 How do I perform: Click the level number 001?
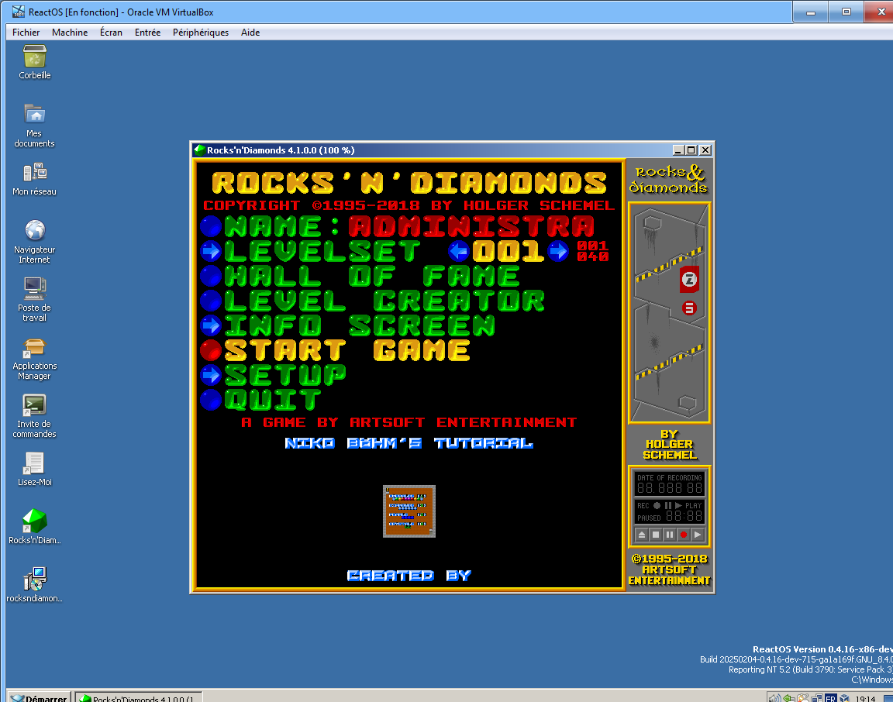[508, 251]
